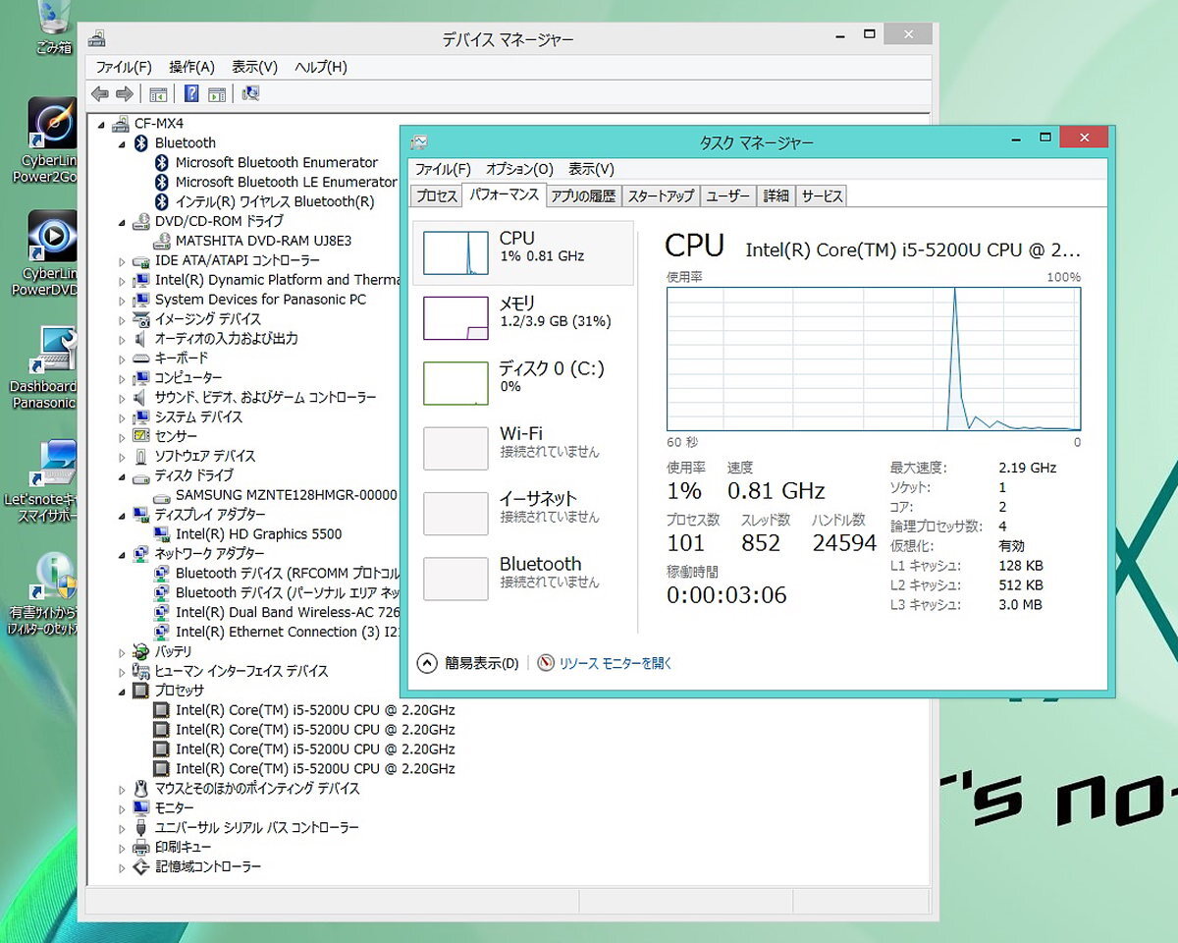The height and width of the screenshot is (943, 1178).
Task: Select System Devices for Panasonic PC
Action: 260,300
